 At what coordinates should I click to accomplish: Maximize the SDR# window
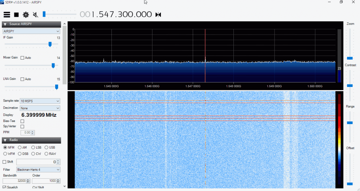(x=341, y=2)
